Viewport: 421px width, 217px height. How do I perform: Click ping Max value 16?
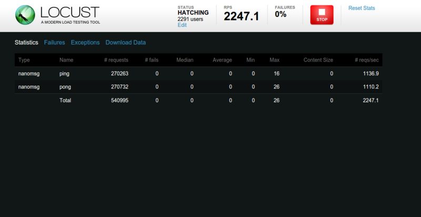pos(277,74)
